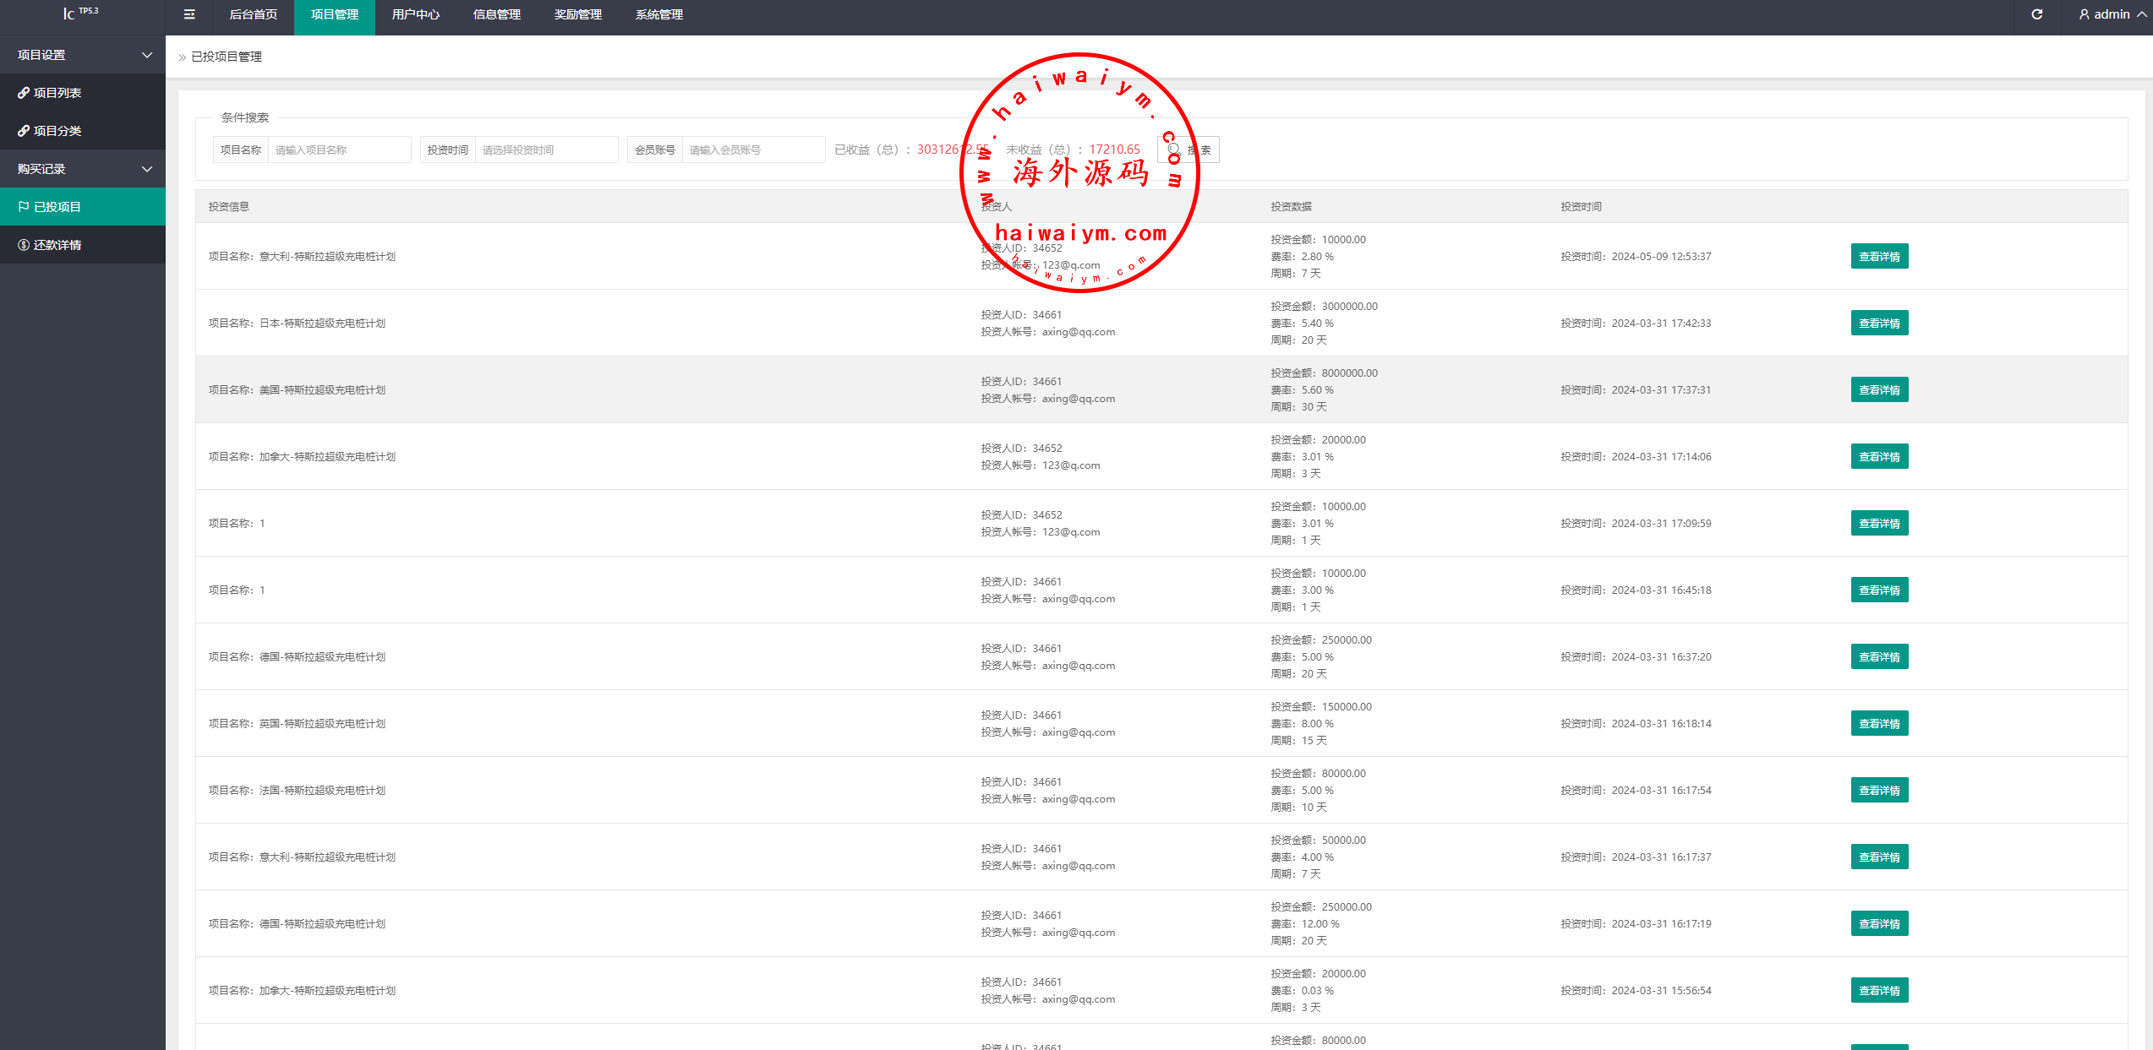Image resolution: width=2153 pixels, height=1050 pixels.
Task: Click the sidebar collapse hamburger icon
Action: 189,14
